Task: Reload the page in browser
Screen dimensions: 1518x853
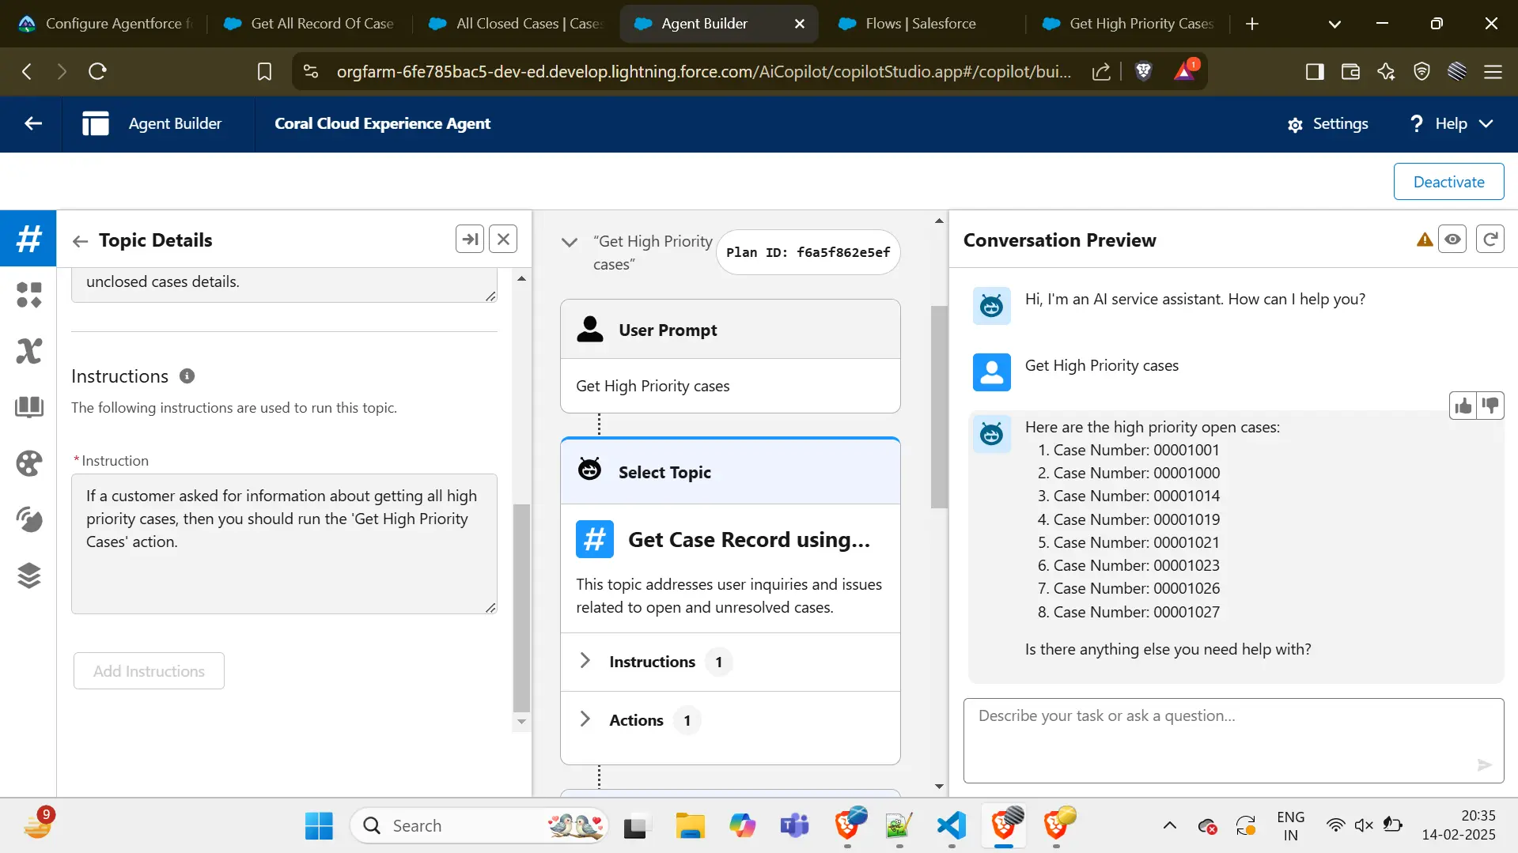Action: pyautogui.click(x=97, y=72)
